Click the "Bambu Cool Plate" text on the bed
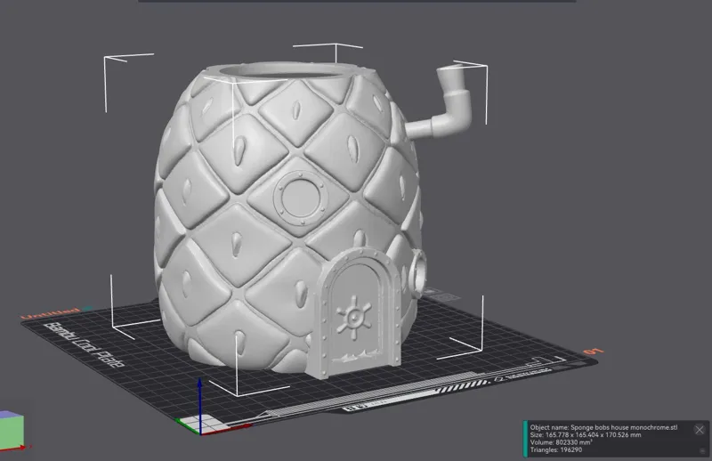 (85, 344)
